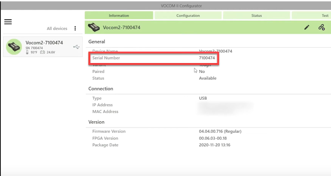Switch to the Configuration tab

[188, 15]
